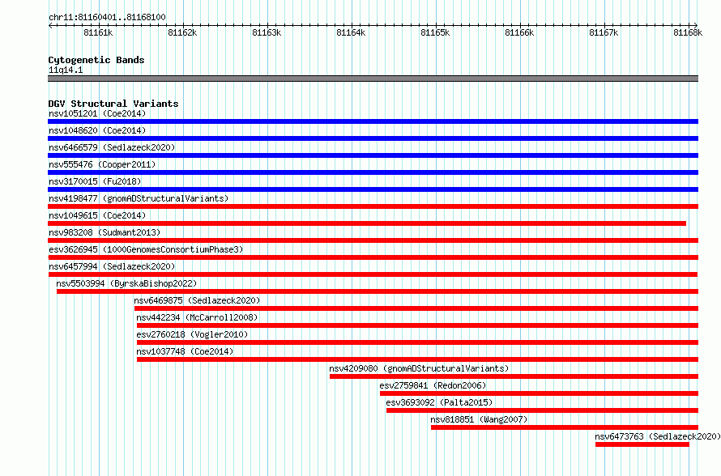Click the red bar under nsv983208
The height and width of the screenshot is (476, 721).
click(x=373, y=240)
